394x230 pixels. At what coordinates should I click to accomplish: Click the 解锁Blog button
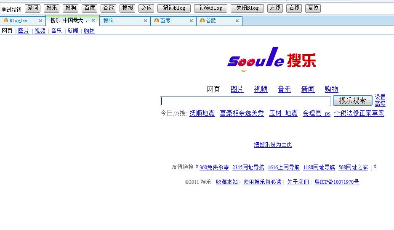174,8
